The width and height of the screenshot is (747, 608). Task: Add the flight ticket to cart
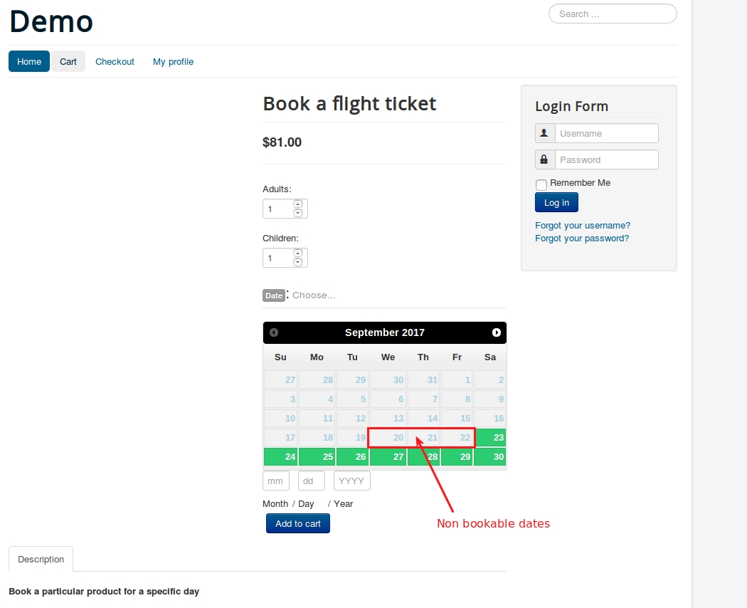click(x=298, y=523)
